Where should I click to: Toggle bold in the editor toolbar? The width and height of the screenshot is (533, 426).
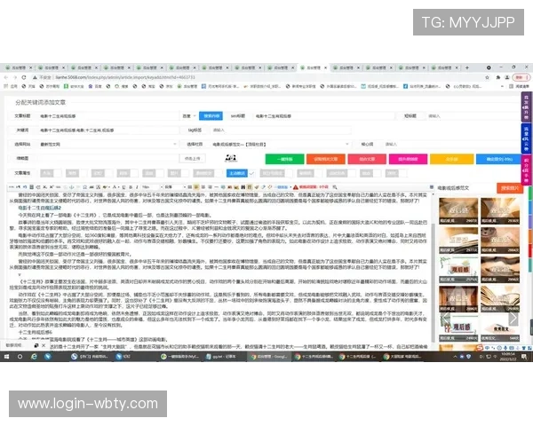coord(131,187)
